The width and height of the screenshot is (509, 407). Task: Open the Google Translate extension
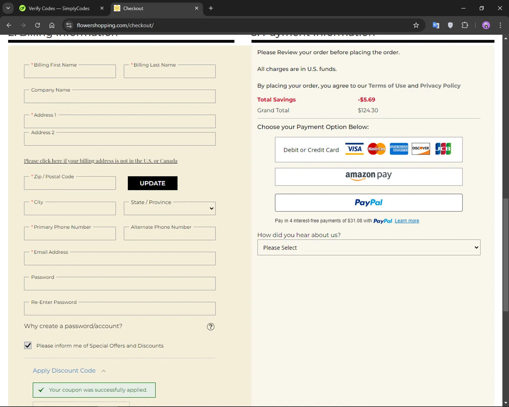coord(436,25)
